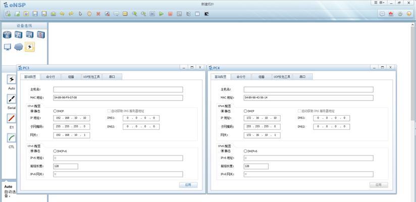The height and width of the screenshot is (202, 416).
Task: Select the Auto connection cable
Action: click(x=12, y=79)
